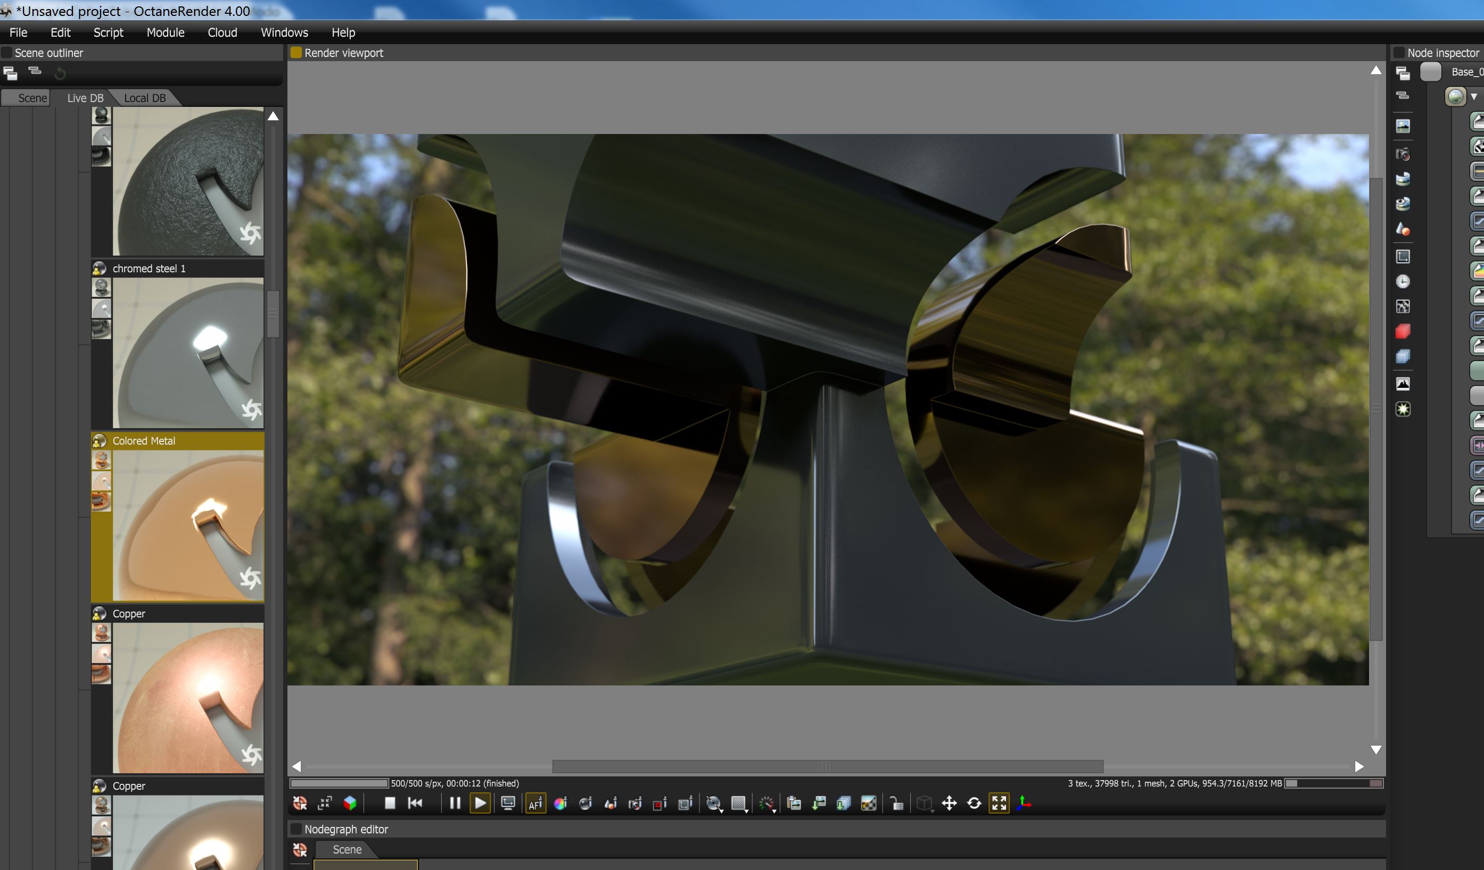The height and width of the screenshot is (870, 1484).
Task: Open the clay mode dropdown in the toolbar
Action: point(714,804)
